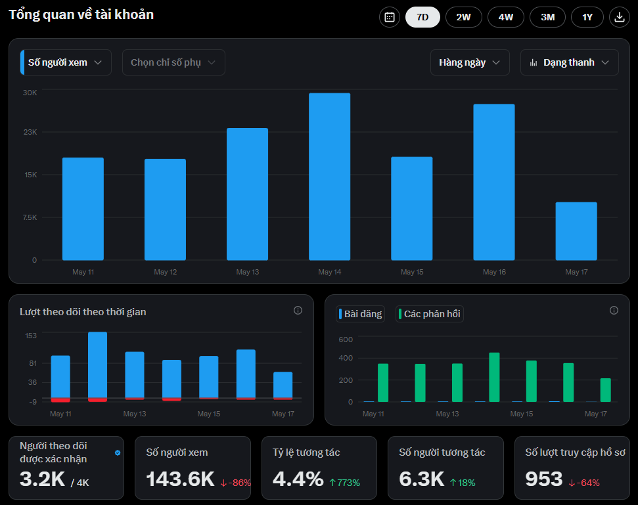Download the analytics data using download icon
Viewport: 638px width, 505px height.
click(x=620, y=17)
